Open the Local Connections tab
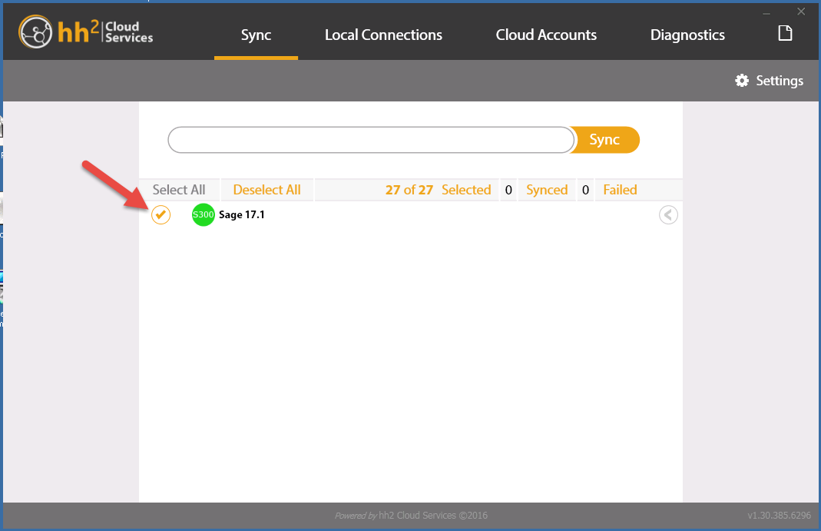The width and height of the screenshot is (821, 531). [x=383, y=35]
